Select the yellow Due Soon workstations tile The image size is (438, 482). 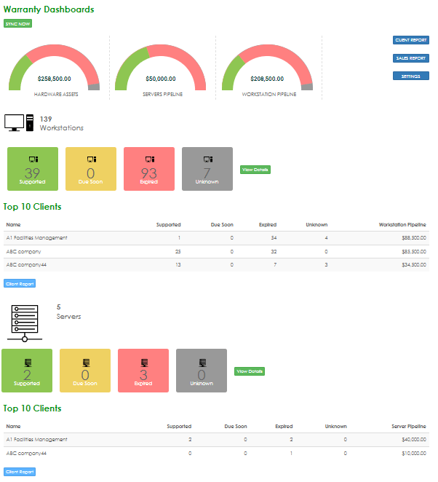91,169
